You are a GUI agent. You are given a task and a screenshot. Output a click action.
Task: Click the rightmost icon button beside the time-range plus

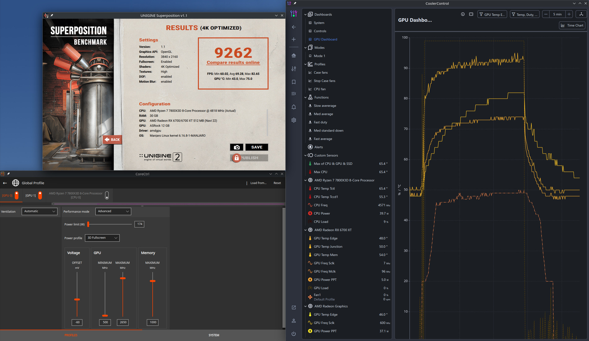[x=581, y=14]
